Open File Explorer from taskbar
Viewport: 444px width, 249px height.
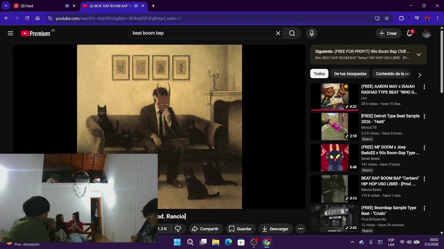click(x=216, y=242)
